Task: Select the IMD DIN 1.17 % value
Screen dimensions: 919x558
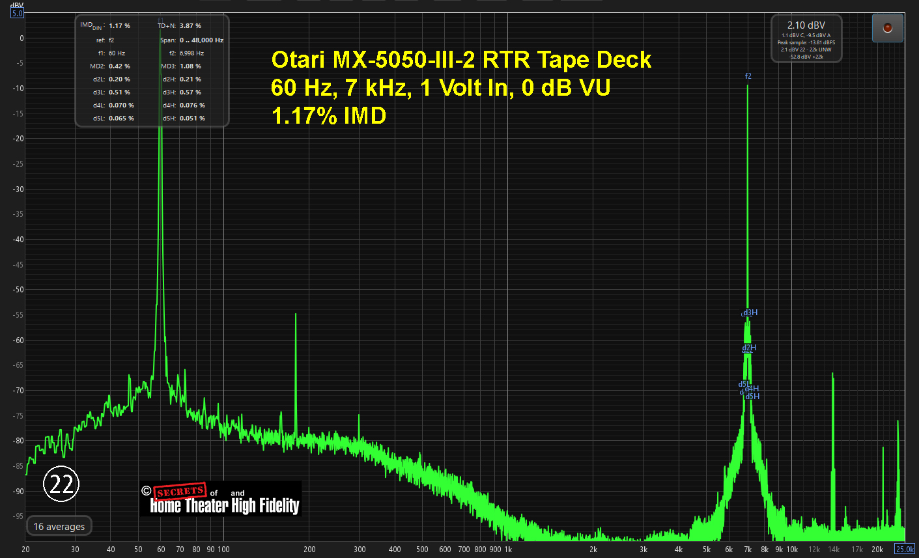Action: [119, 26]
